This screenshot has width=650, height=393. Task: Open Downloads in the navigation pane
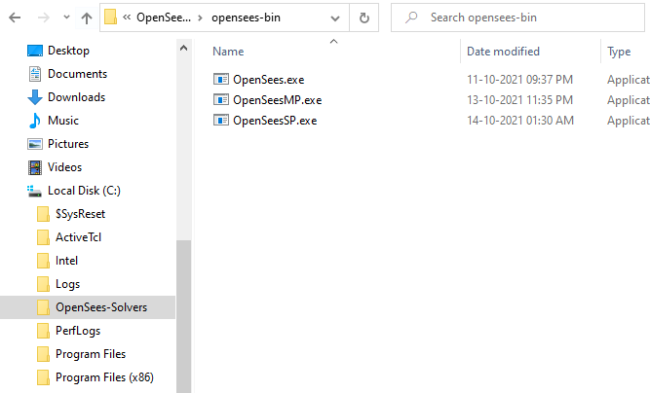76,97
